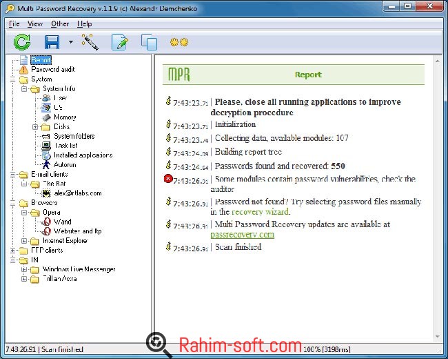
Task: Select Installed applications item
Action: 83,155
